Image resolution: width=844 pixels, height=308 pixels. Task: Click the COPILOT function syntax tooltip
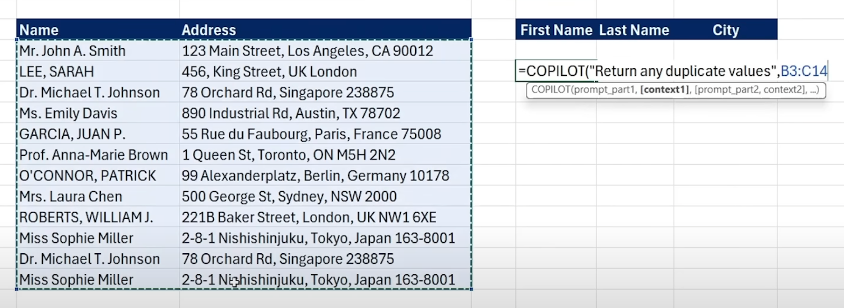[676, 90]
